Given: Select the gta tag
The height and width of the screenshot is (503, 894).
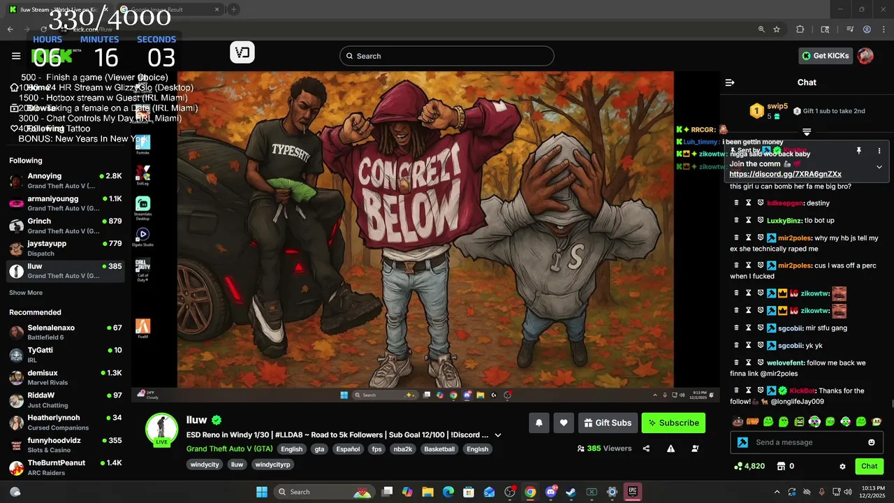Looking at the screenshot, I should click(319, 449).
